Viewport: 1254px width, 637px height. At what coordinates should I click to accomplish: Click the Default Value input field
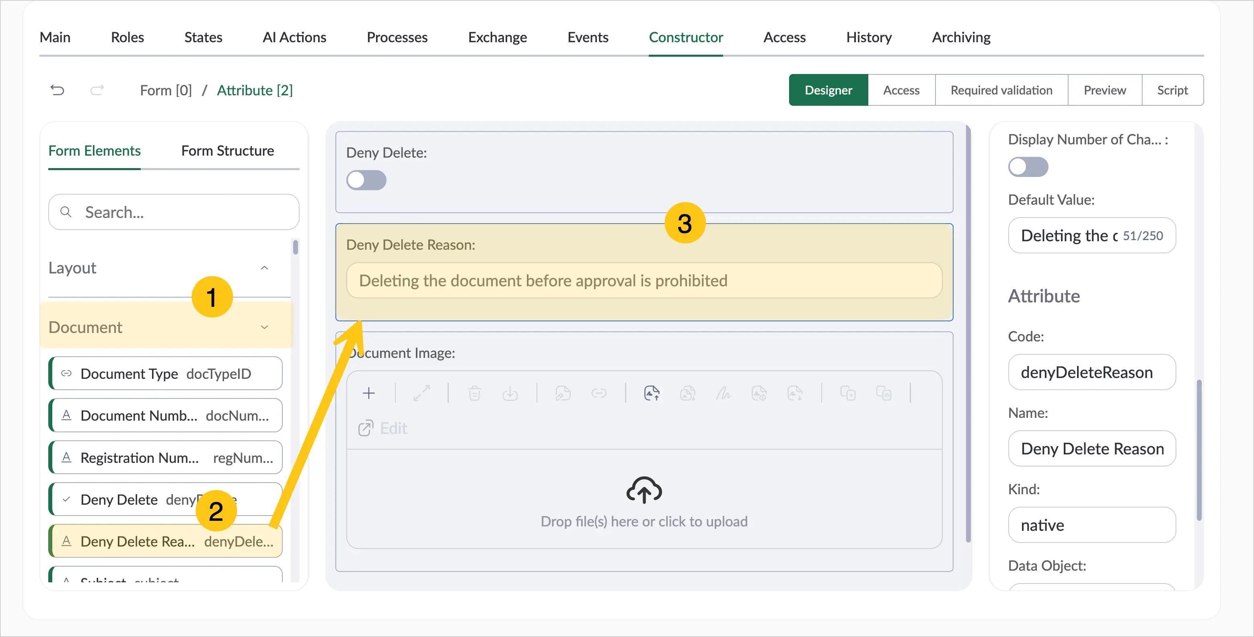pos(1092,236)
